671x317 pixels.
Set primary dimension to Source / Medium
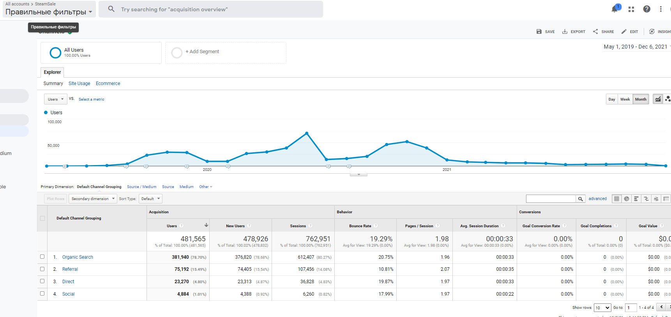click(x=142, y=187)
